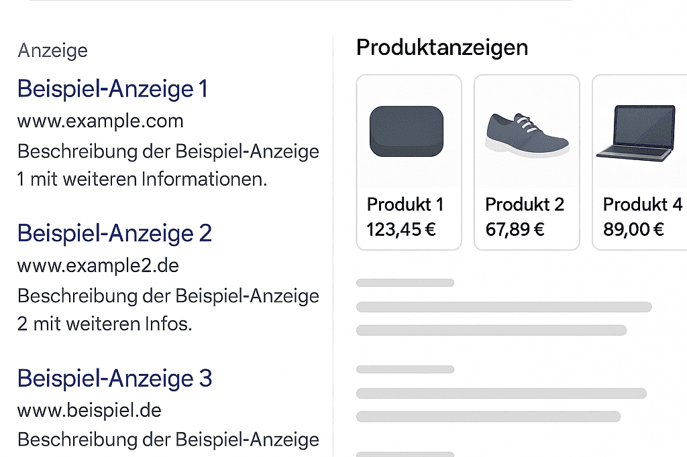Click the blue sneaker product image
687x457 pixels.
point(527,133)
